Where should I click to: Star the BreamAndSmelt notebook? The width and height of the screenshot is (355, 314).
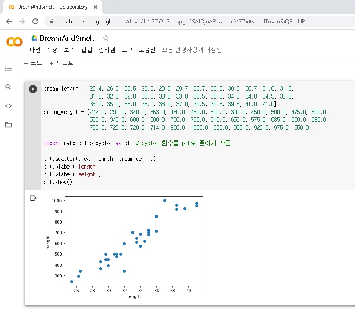click(106, 38)
